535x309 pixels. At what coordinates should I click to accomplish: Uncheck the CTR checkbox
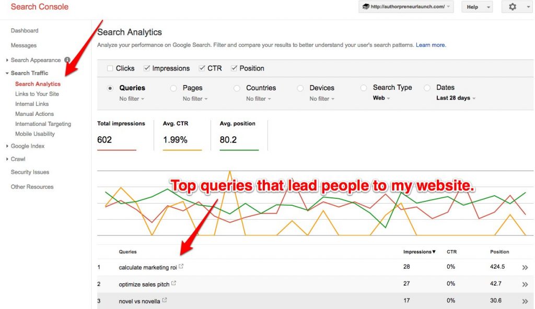coord(202,68)
